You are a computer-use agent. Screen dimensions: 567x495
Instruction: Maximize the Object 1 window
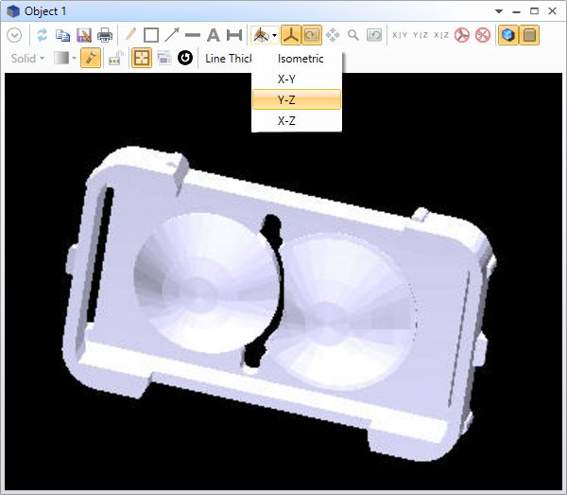(x=535, y=11)
